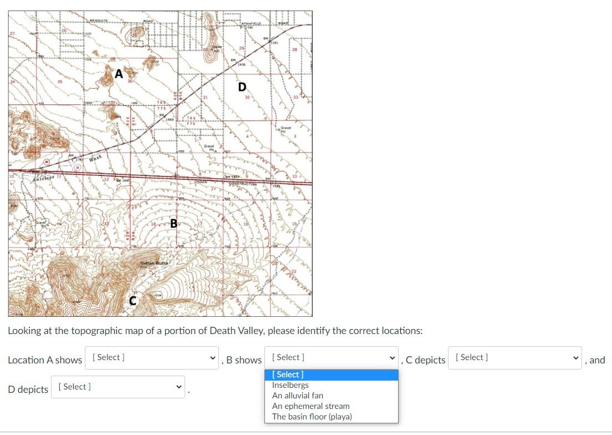612x435 pixels.
Task: Click the ', C depicts' label
Action: pyautogui.click(x=423, y=360)
